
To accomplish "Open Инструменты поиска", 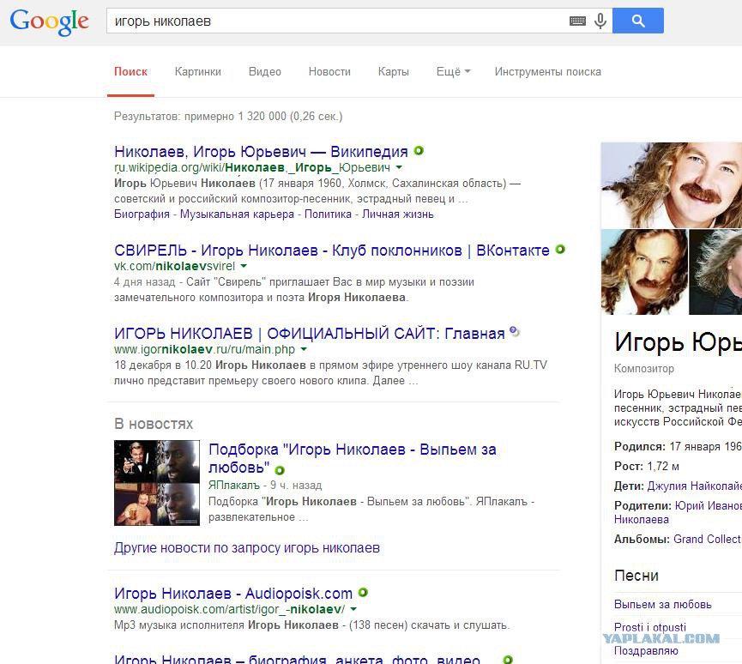I will (548, 72).
